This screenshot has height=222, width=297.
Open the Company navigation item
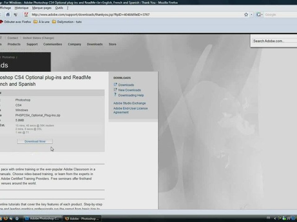point(75,44)
